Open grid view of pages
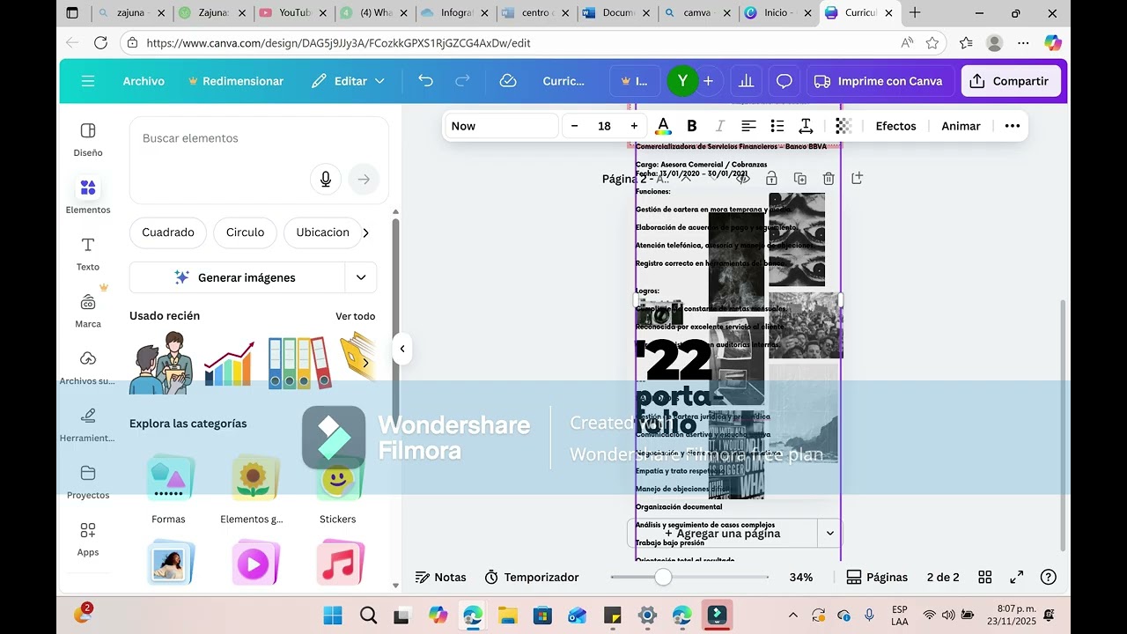 click(985, 578)
